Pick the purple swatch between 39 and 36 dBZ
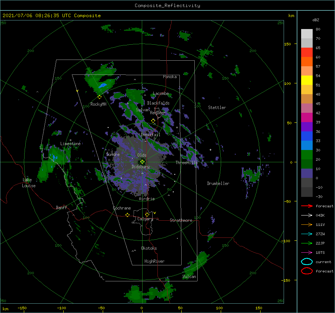The width and height of the screenshot is (335, 313). (x=307, y=127)
